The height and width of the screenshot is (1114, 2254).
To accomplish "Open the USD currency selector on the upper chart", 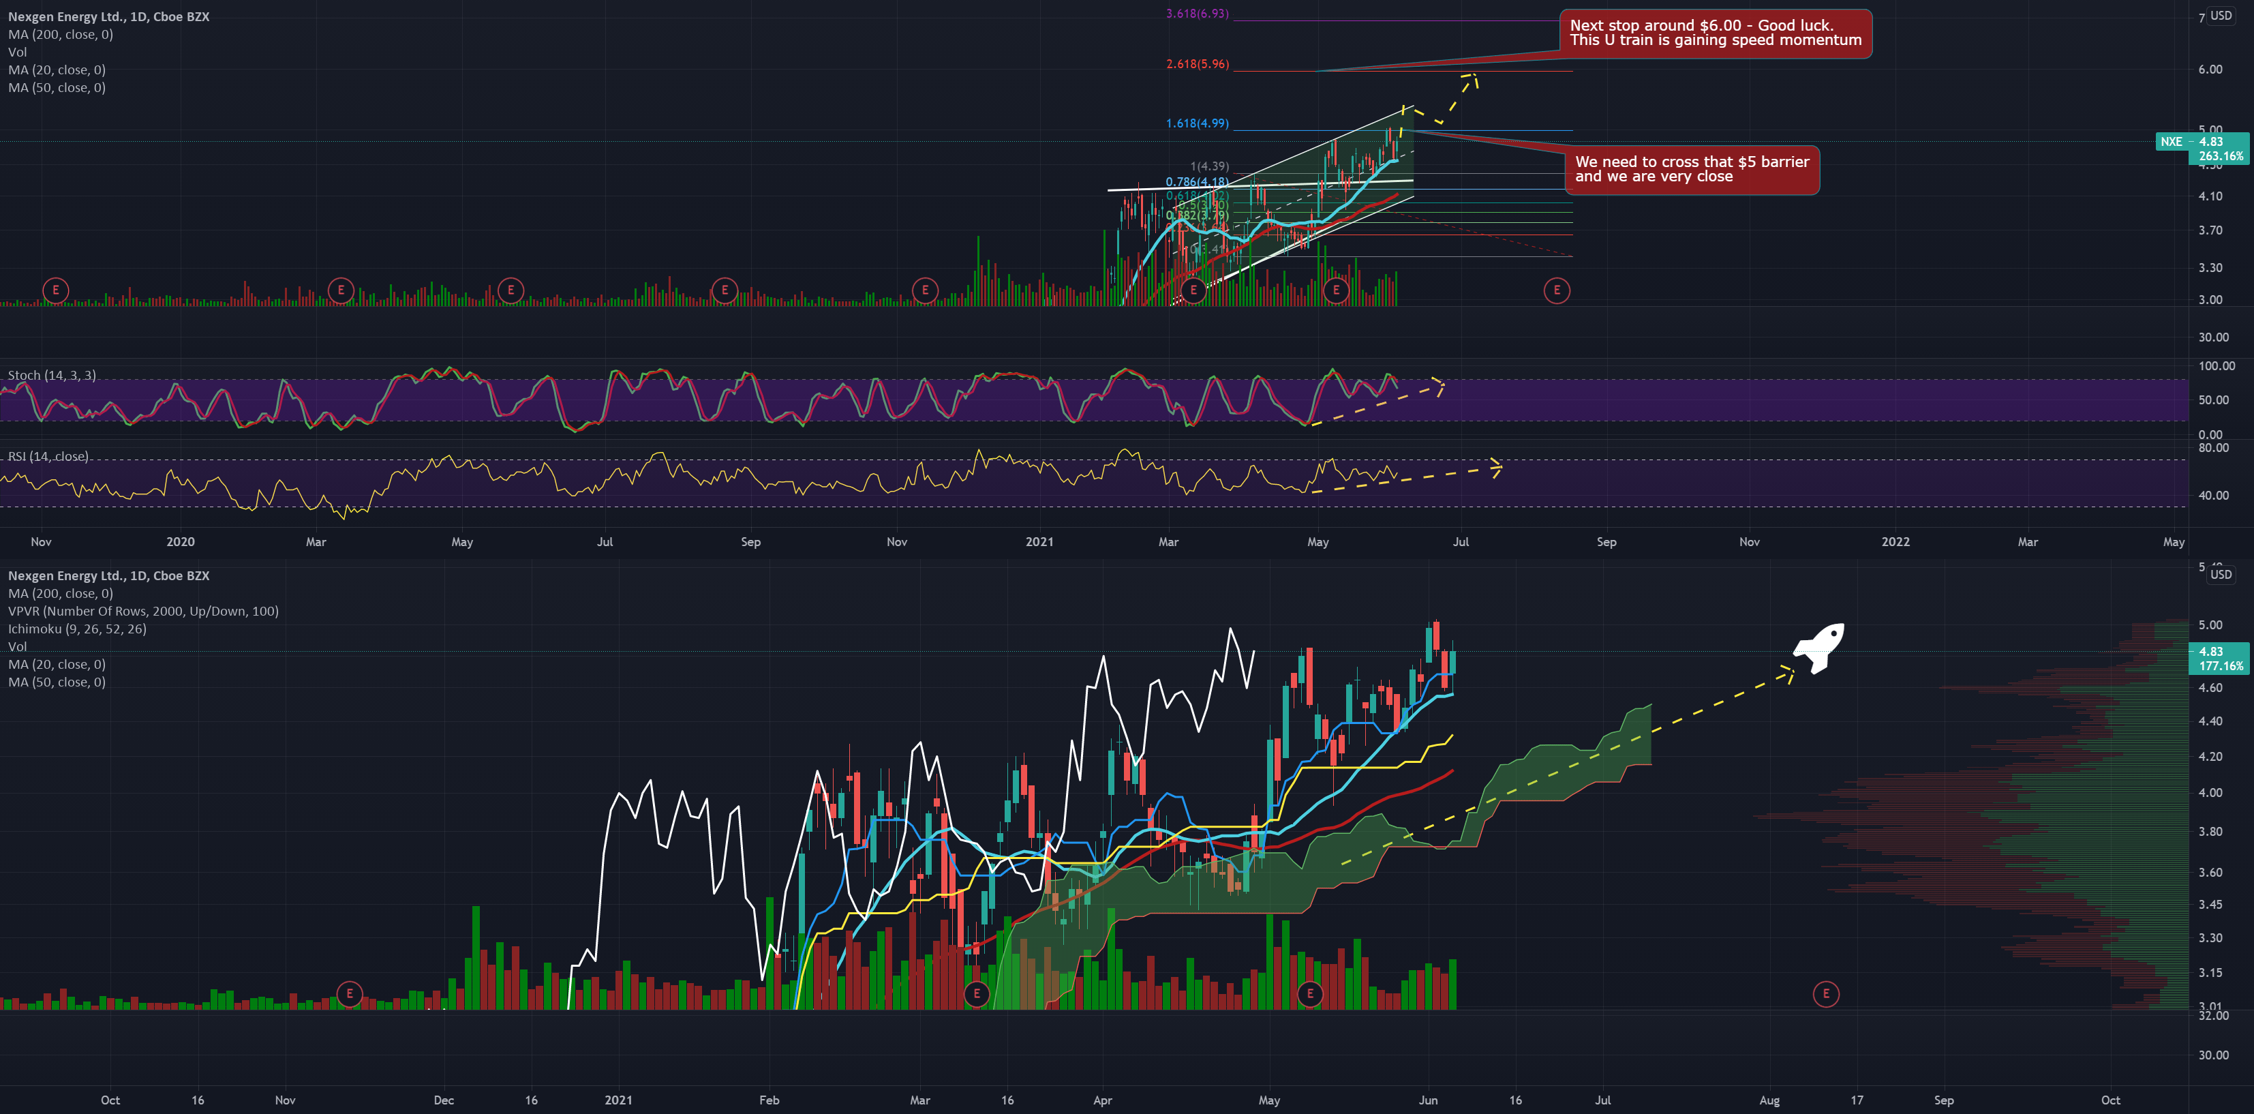I will 2221,16.
